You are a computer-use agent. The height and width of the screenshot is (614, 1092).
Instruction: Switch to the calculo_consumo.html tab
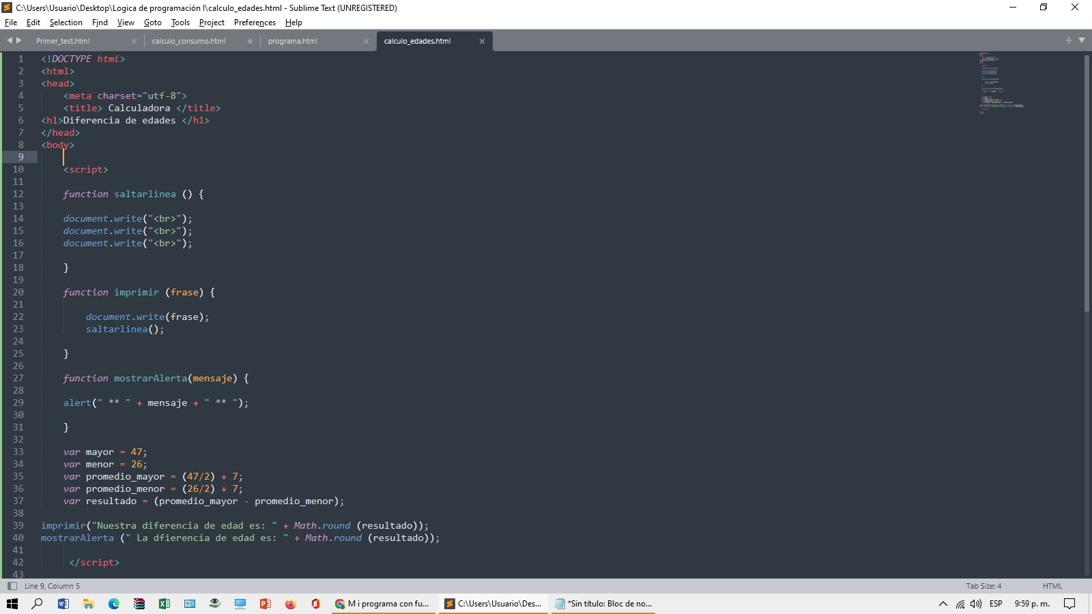click(x=188, y=41)
